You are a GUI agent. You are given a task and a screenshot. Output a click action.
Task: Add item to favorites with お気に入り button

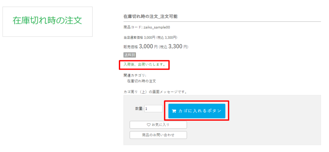click(158, 125)
